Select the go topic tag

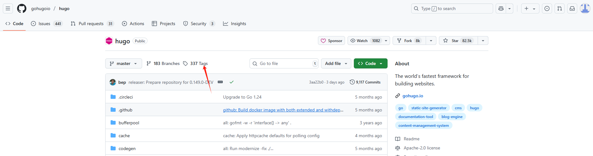point(401,108)
